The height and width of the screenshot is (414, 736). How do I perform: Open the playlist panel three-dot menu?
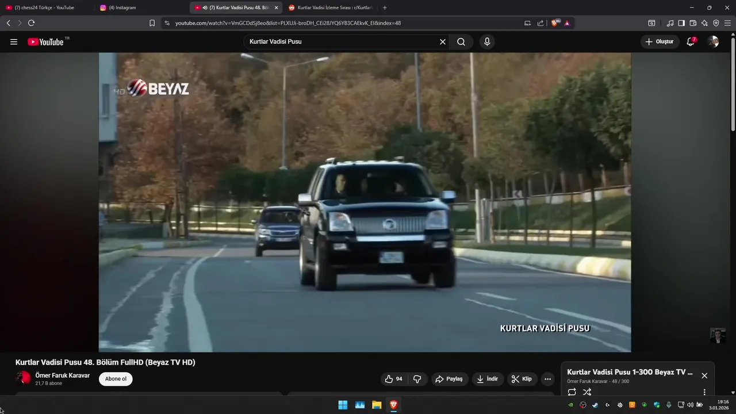704,392
